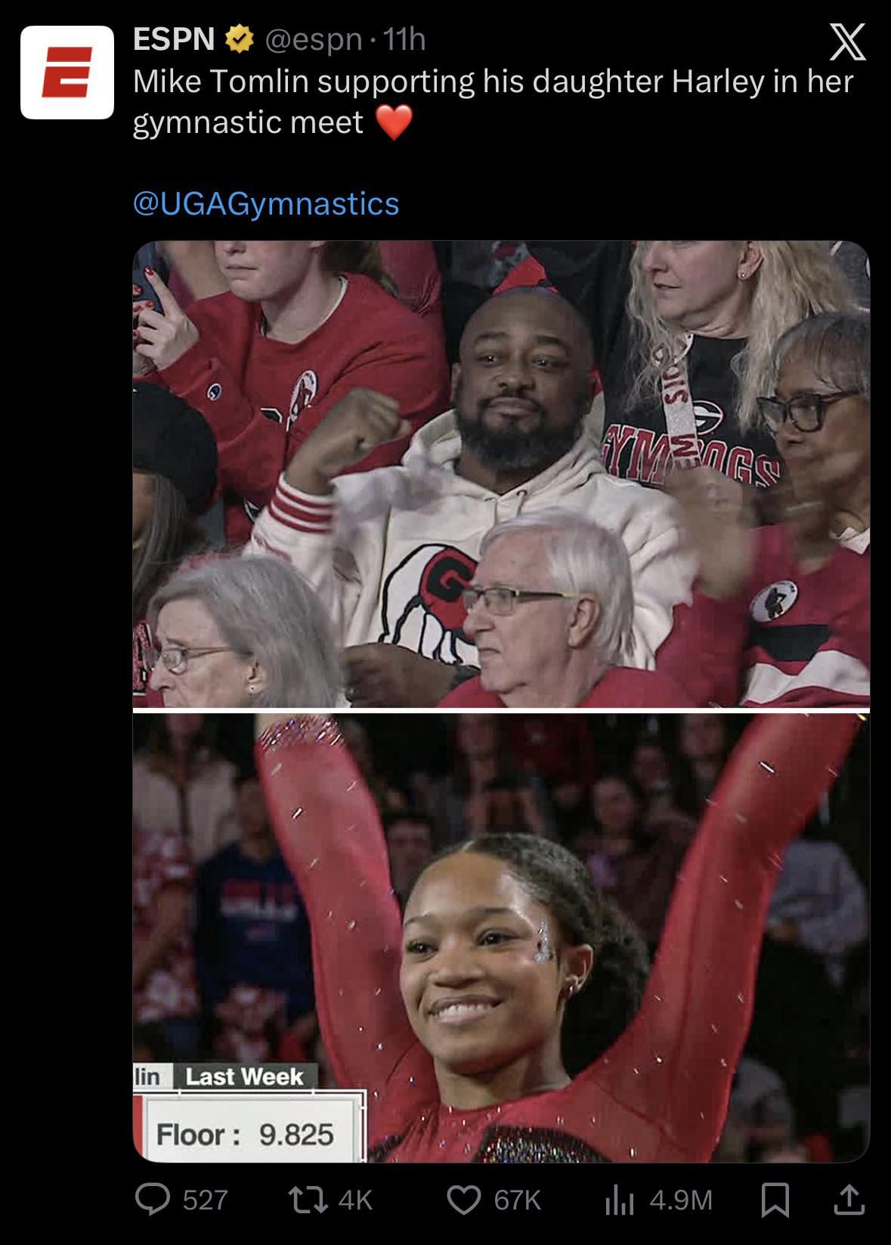The width and height of the screenshot is (891, 1245).
Task: Select the ESPN display name
Action: [174, 39]
